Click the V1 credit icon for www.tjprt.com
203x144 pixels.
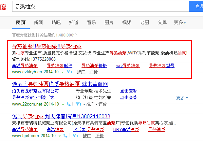(x=75, y=136)
